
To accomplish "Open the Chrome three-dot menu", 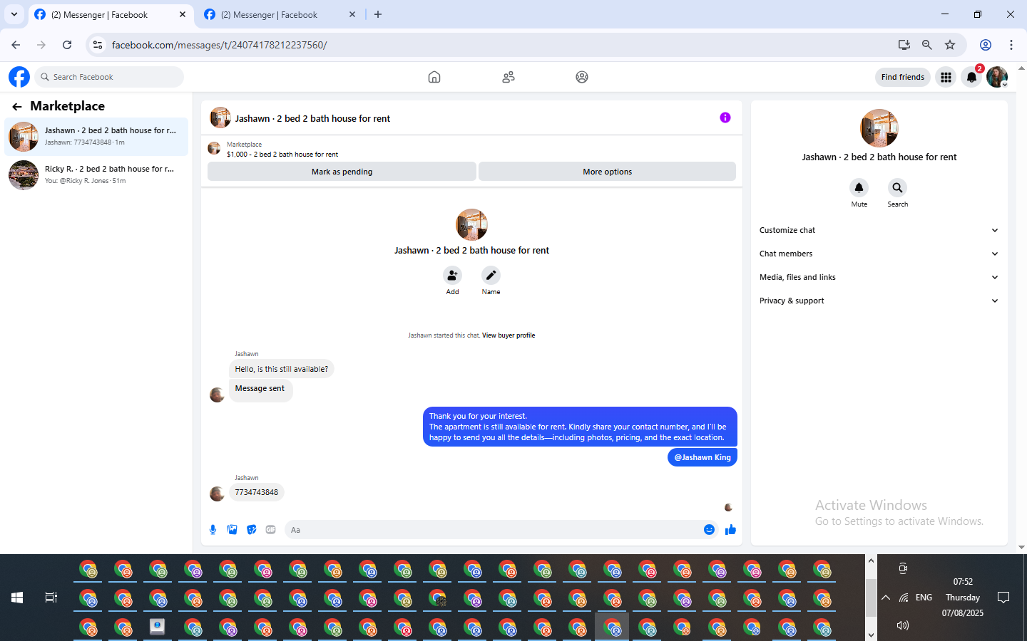I will pos(1011,45).
